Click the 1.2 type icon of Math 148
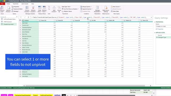 click(107, 20)
